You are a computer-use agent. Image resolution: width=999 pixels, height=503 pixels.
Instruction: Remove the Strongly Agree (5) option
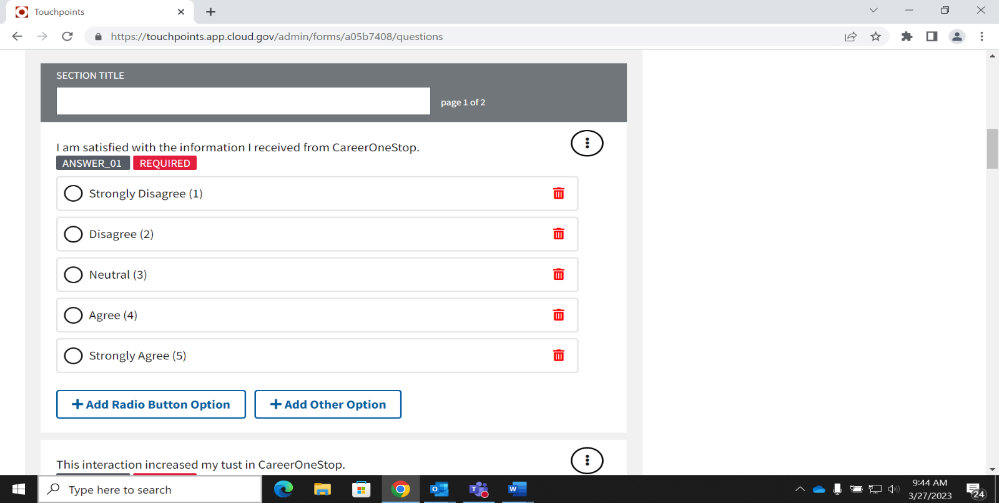click(x=558, y=356)
